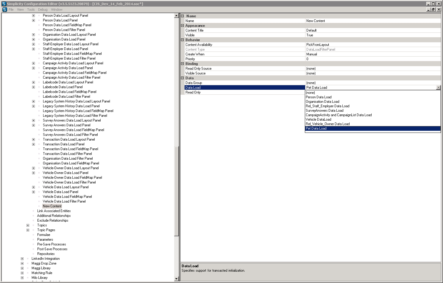Image resolution: width=443 pixels, height=283 pixels.
Task: Choose SurveyAnswers Data Load option
Action: 373,111
